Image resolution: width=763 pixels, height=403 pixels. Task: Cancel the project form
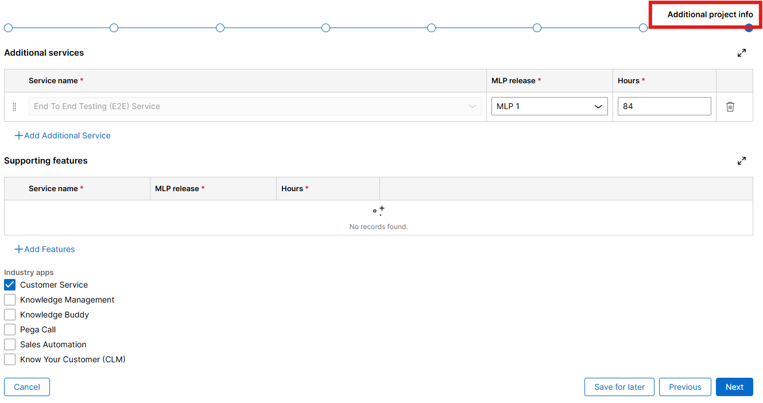pyautogui.click(x=27, y=387)
